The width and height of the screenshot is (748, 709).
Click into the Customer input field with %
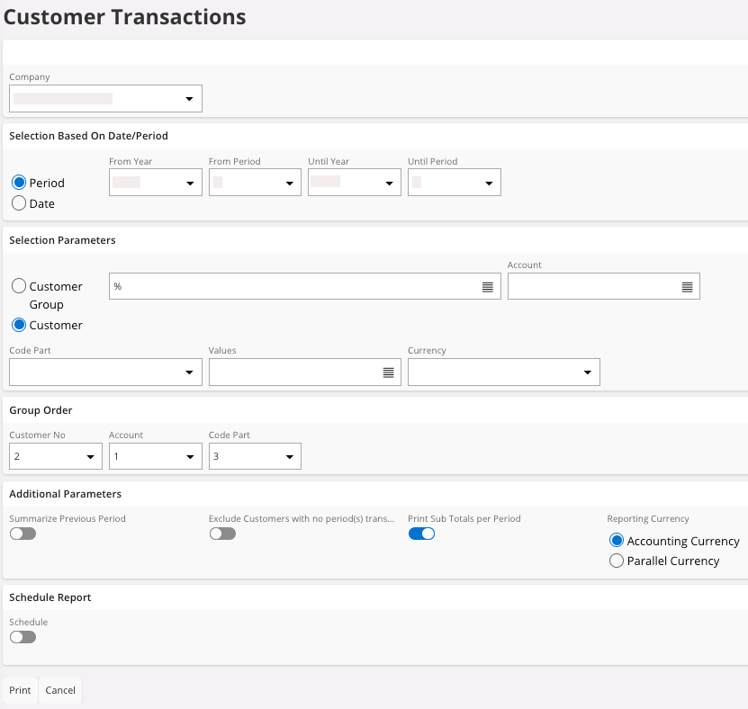[x=293, y=287]
